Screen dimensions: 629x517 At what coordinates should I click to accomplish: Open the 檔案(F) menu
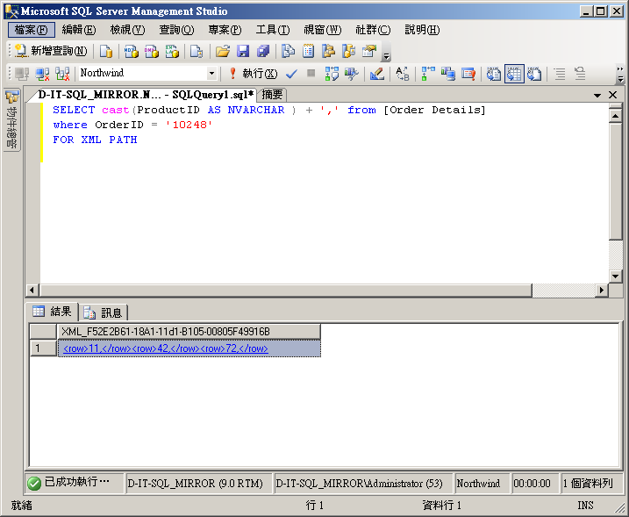point(31,30)
